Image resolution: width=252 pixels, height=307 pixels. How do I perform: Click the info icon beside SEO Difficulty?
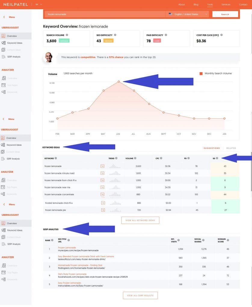click(115, 35)
